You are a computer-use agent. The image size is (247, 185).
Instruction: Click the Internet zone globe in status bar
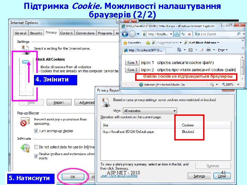pos(141,85)
